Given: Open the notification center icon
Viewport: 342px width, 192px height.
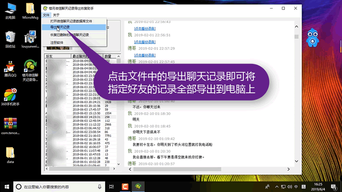Looking at the screenshot, I should [x=334, y=187].
